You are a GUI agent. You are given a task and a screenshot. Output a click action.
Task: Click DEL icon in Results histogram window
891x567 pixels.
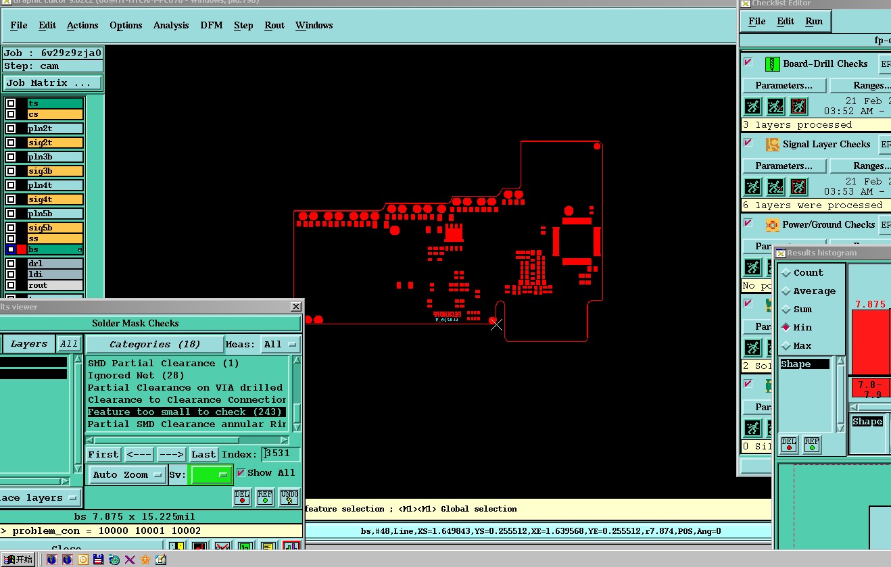click(x=789, y=444)
